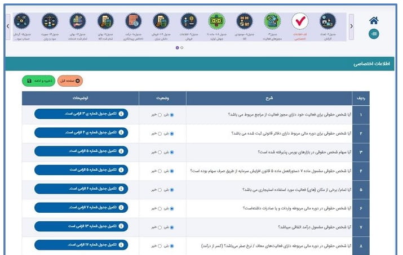Click the توضیحات column header

(x=80, y=98)
